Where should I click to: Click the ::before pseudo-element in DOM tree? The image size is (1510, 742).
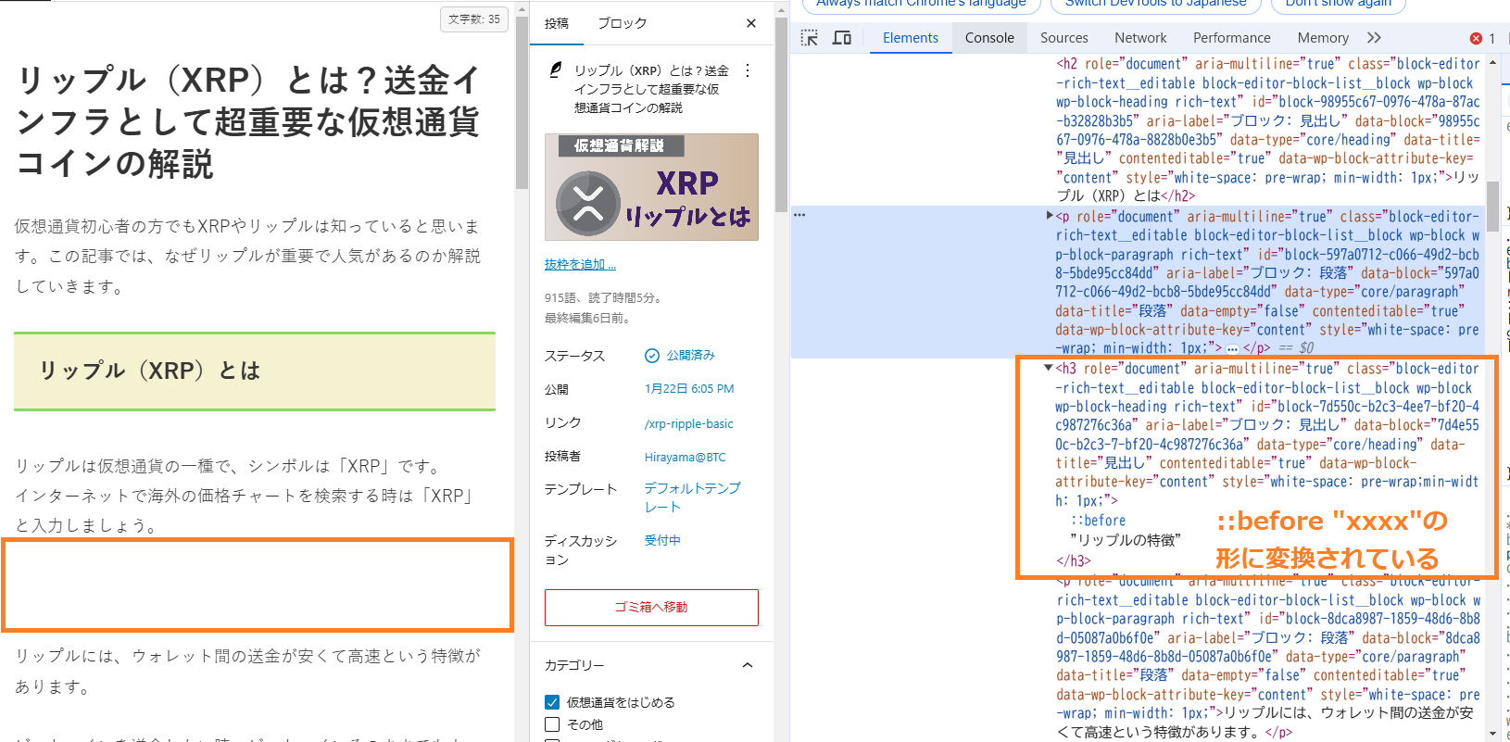[1098, 521]
